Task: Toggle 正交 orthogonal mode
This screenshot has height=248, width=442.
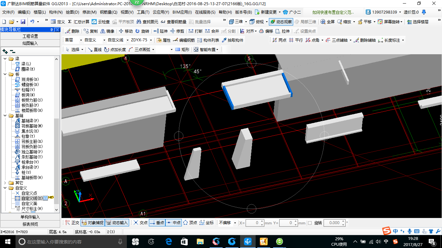Action: point(72,223)
